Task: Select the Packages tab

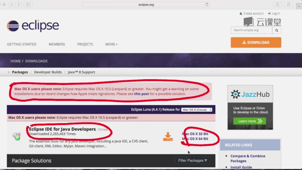Action: pyautogui.click(x=20, y=72)
